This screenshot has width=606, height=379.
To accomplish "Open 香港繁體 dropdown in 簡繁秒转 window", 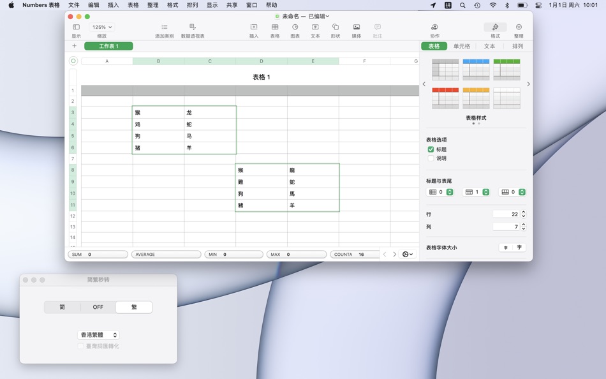I will point(98,335).
